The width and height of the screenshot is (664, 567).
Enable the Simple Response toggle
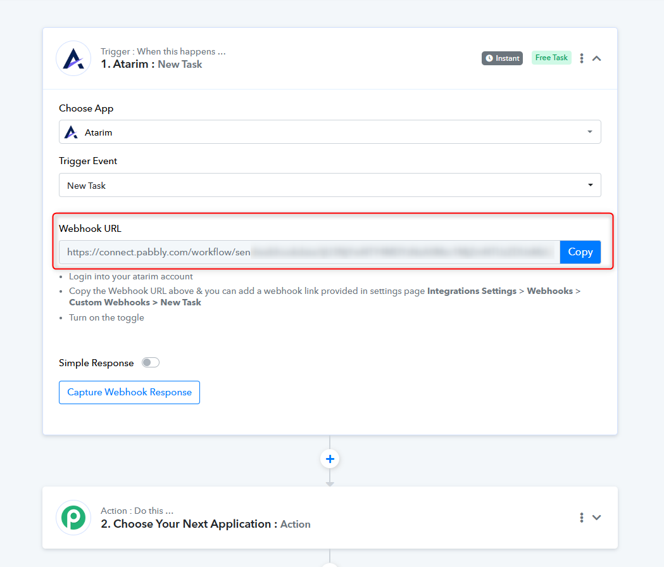(151, 363)
